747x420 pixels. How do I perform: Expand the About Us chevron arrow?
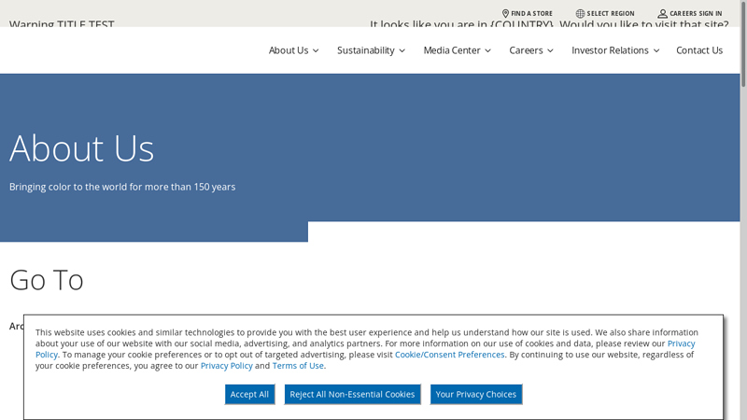click(x=316, y=51)
